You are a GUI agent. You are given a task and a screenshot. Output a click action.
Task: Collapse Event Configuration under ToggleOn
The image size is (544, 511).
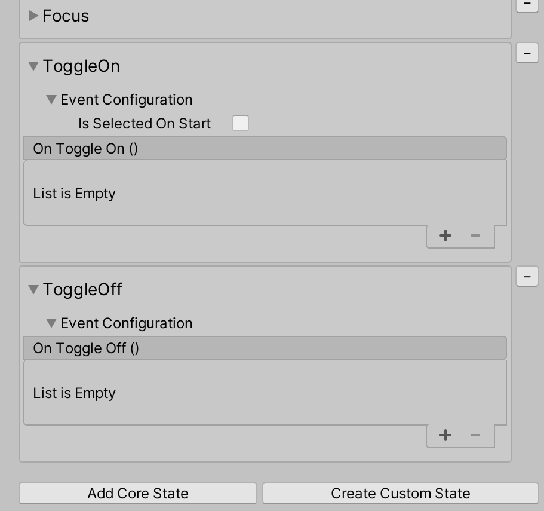[x=53, y=99]
